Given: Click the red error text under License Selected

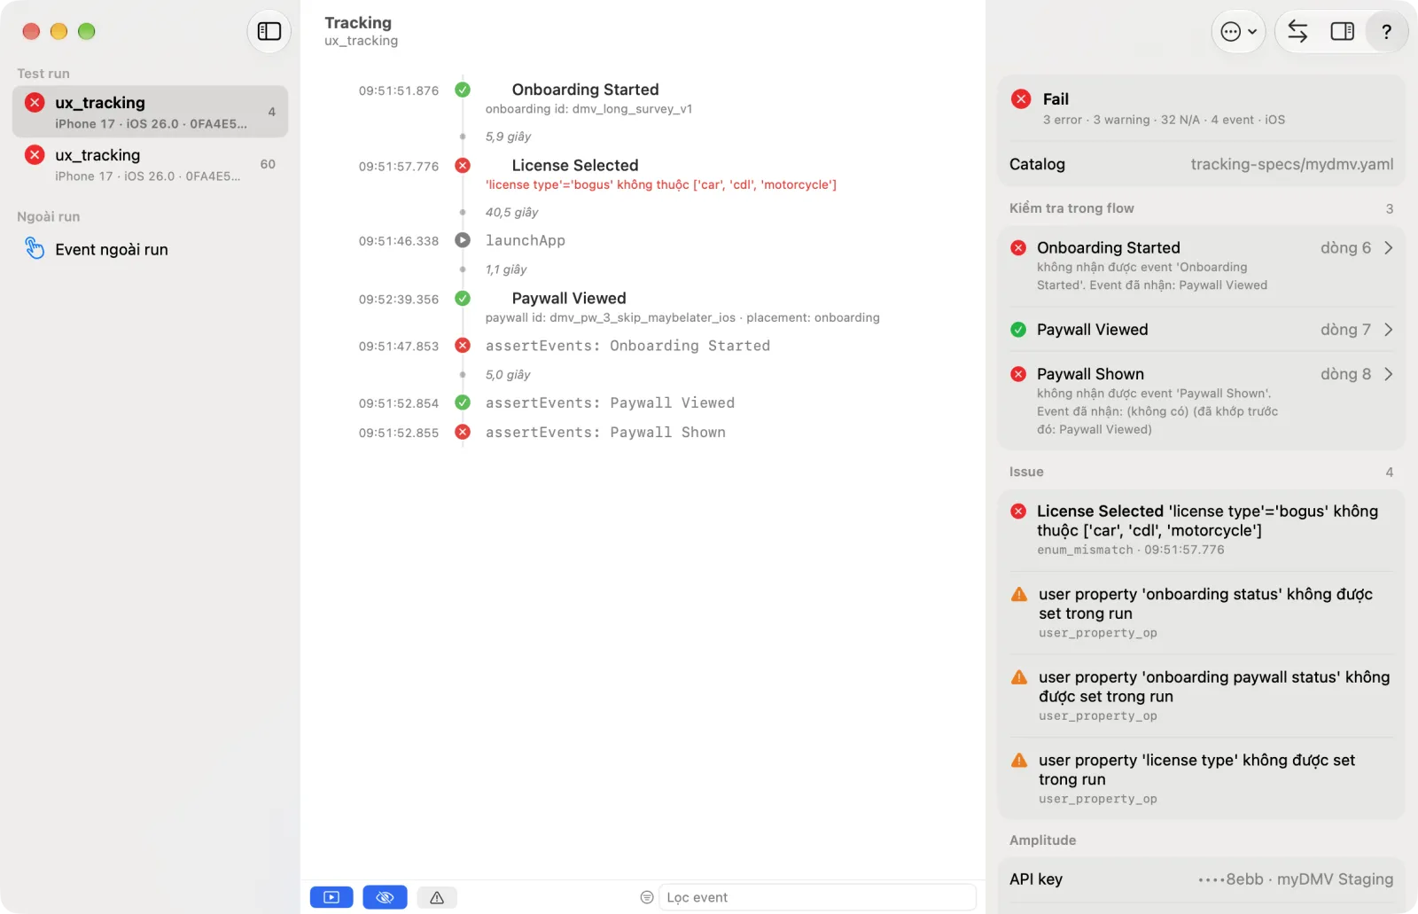Looking at the screenshot, I should click(661, 185).
